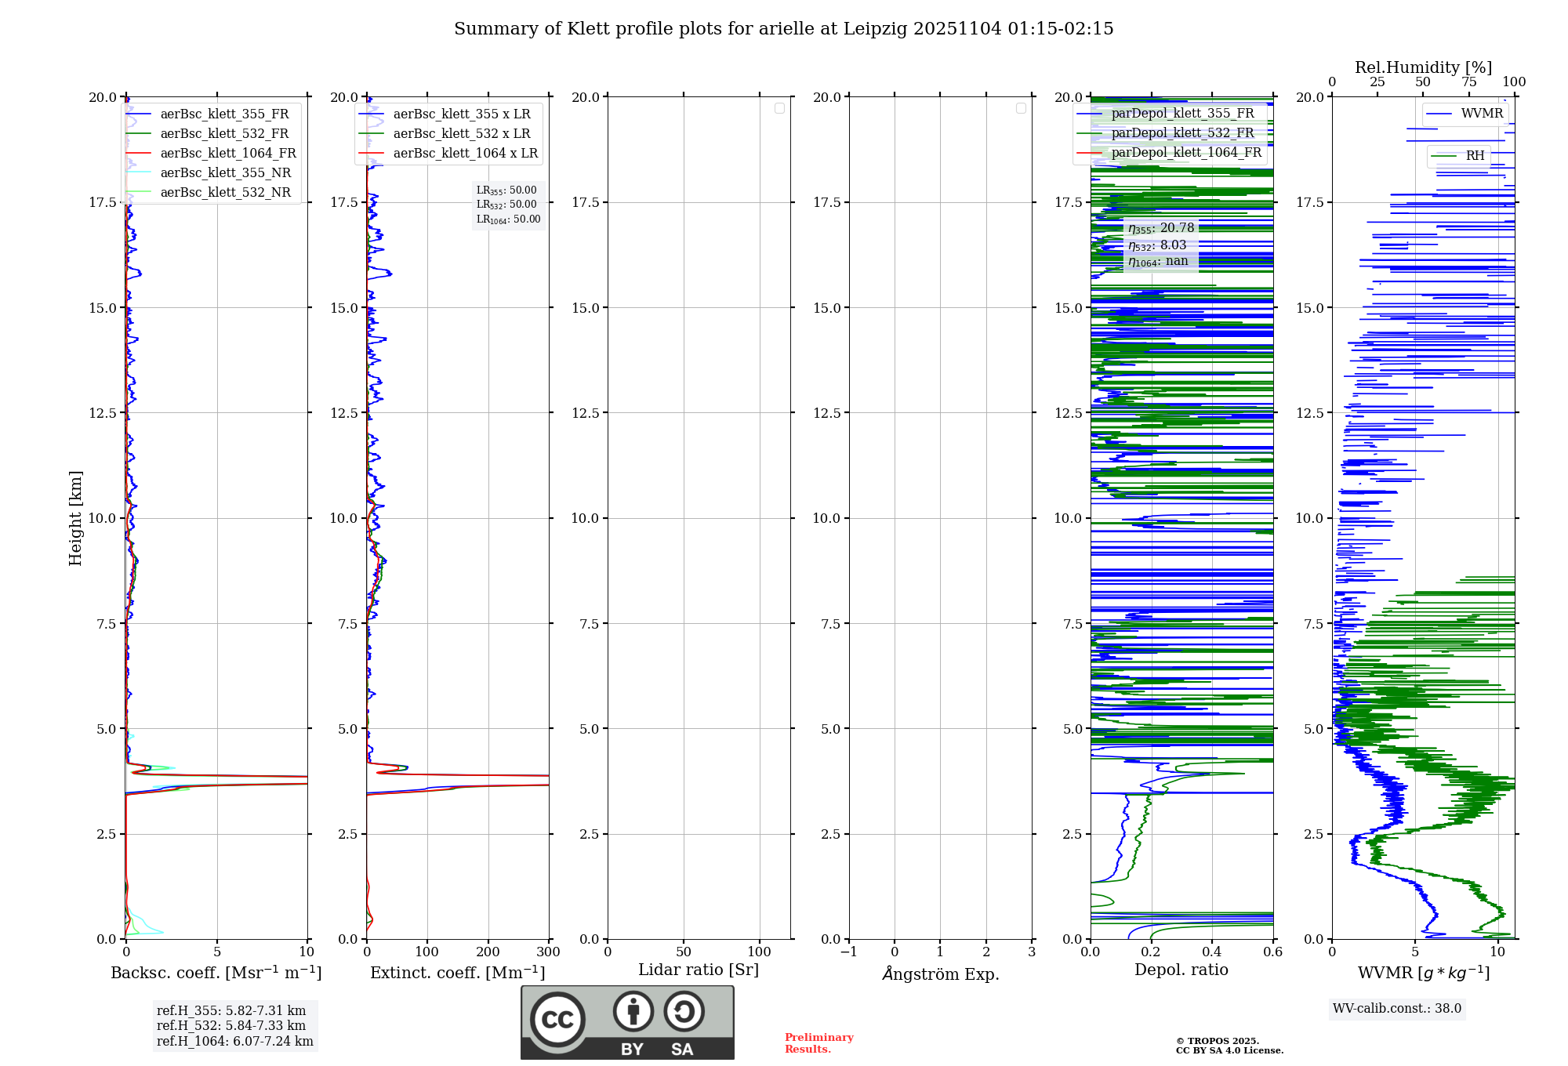Screen dimensions: 1568x1066
Task: Click the aerBsc_klett_532 x LR legend entry
Action: coord(461,134)
